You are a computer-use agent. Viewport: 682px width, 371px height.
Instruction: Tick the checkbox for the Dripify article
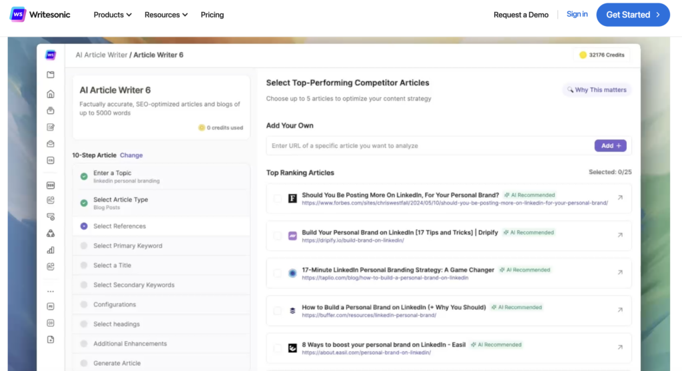tap(277, 236)
